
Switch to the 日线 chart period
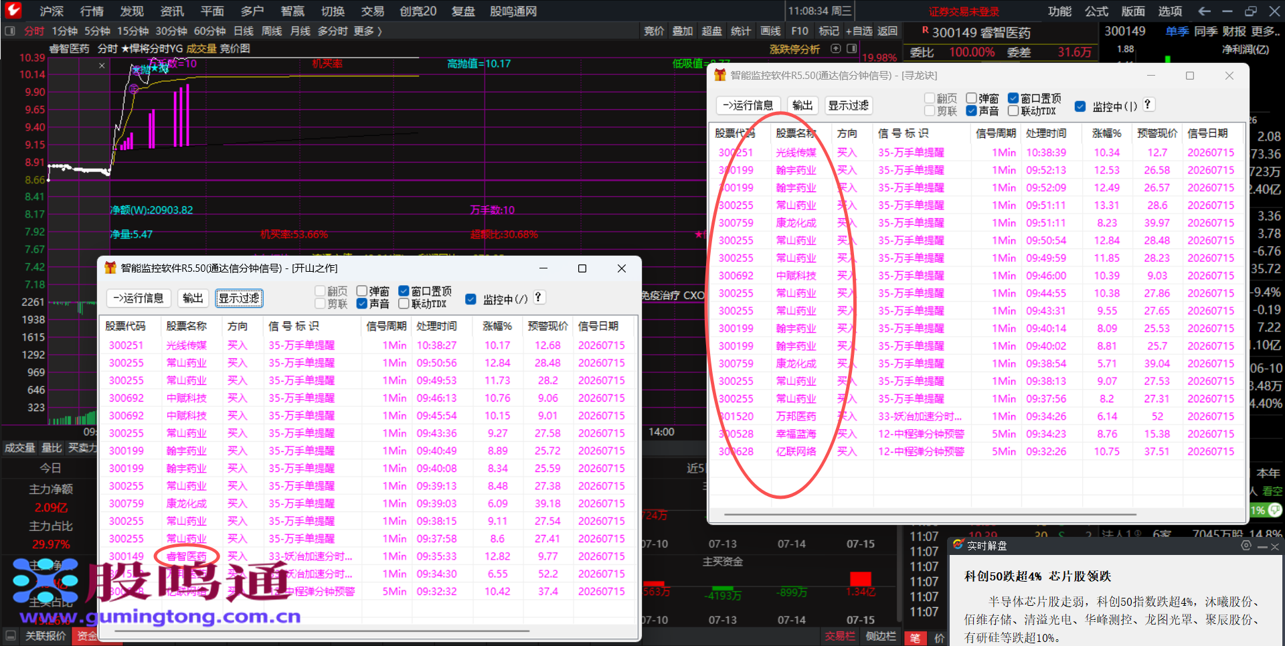point(244,31)
